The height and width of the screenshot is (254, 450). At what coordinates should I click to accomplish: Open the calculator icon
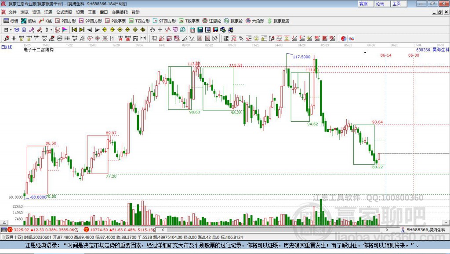(x=200, y=30)
